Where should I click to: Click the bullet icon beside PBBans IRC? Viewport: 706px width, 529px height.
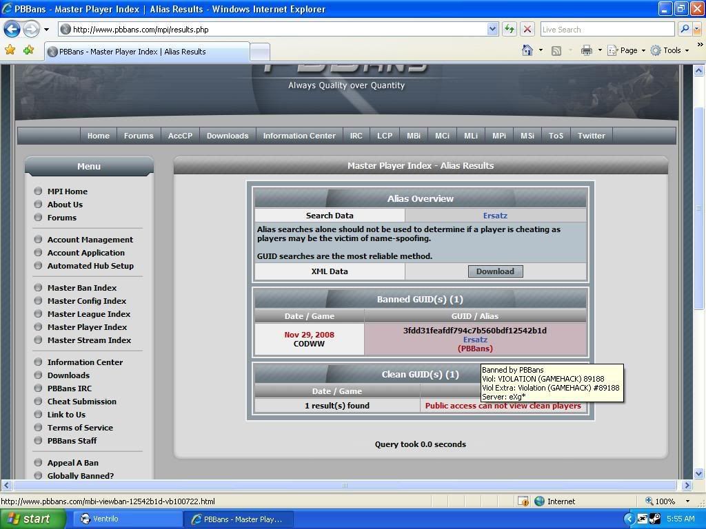[x=38, y=388]
